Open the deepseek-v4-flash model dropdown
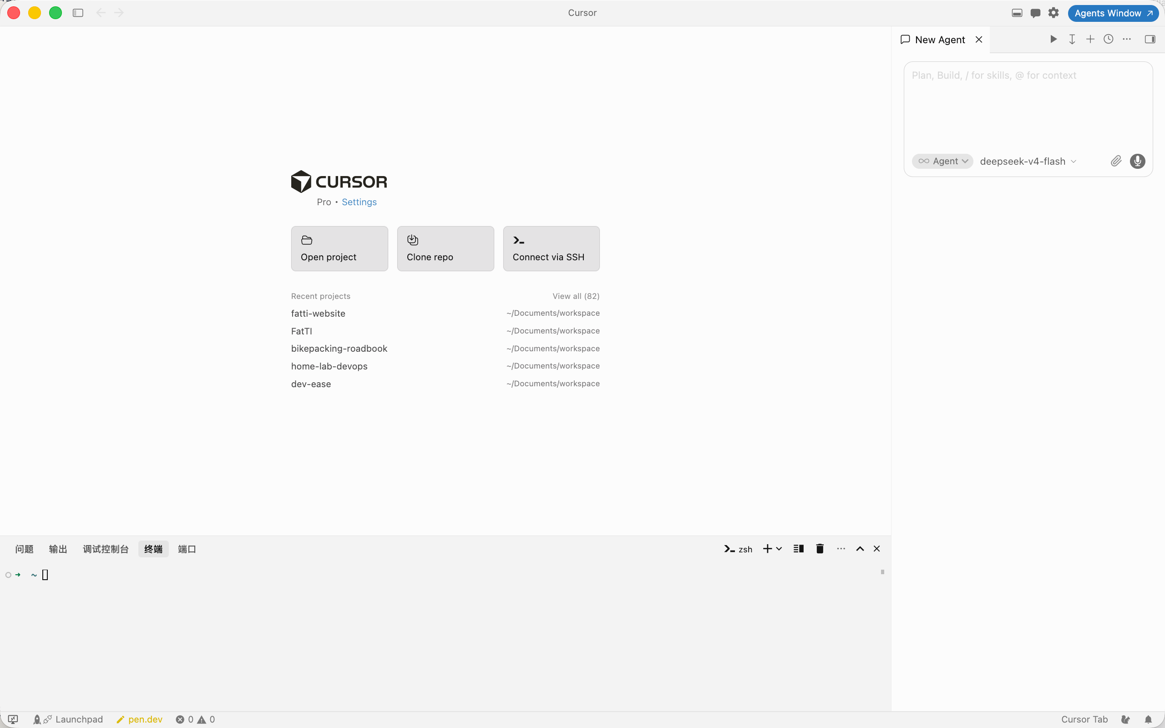This screenshot has width=1165, height=728. click(1028, 161)
